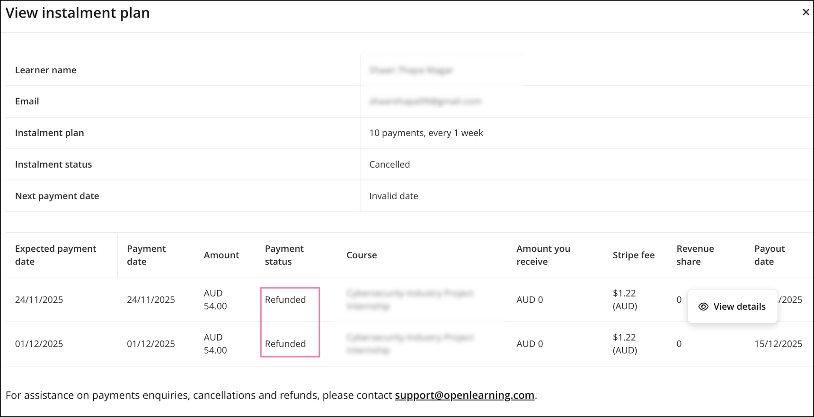
Task: Click the Learner name row label
Action: 45,70
